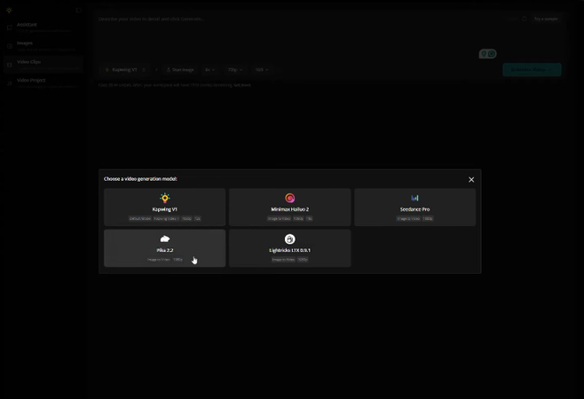The height and width of the screenshot is (399, 584).
Task: Open the clip duration dropdown
Action: pos(209,69)
